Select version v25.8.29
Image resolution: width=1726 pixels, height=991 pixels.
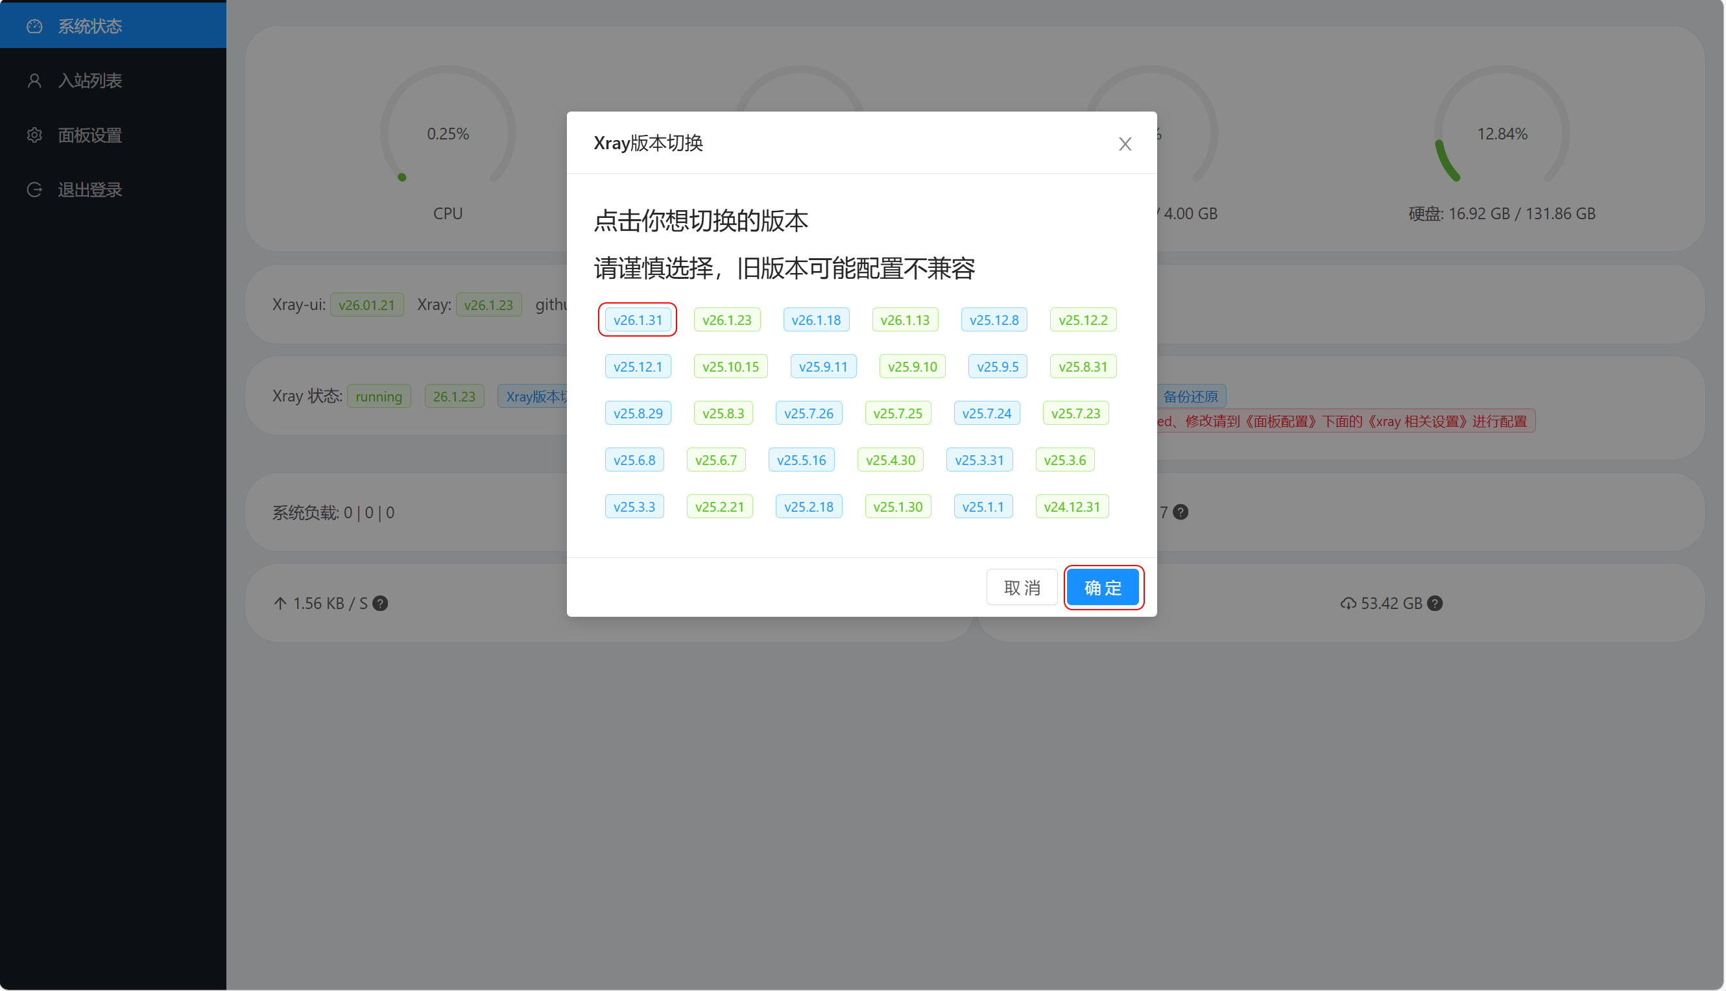(637, 413)
